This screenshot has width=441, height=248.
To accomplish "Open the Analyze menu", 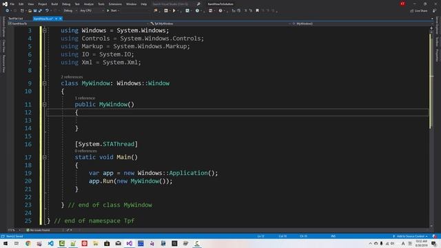I will (89, 4).
